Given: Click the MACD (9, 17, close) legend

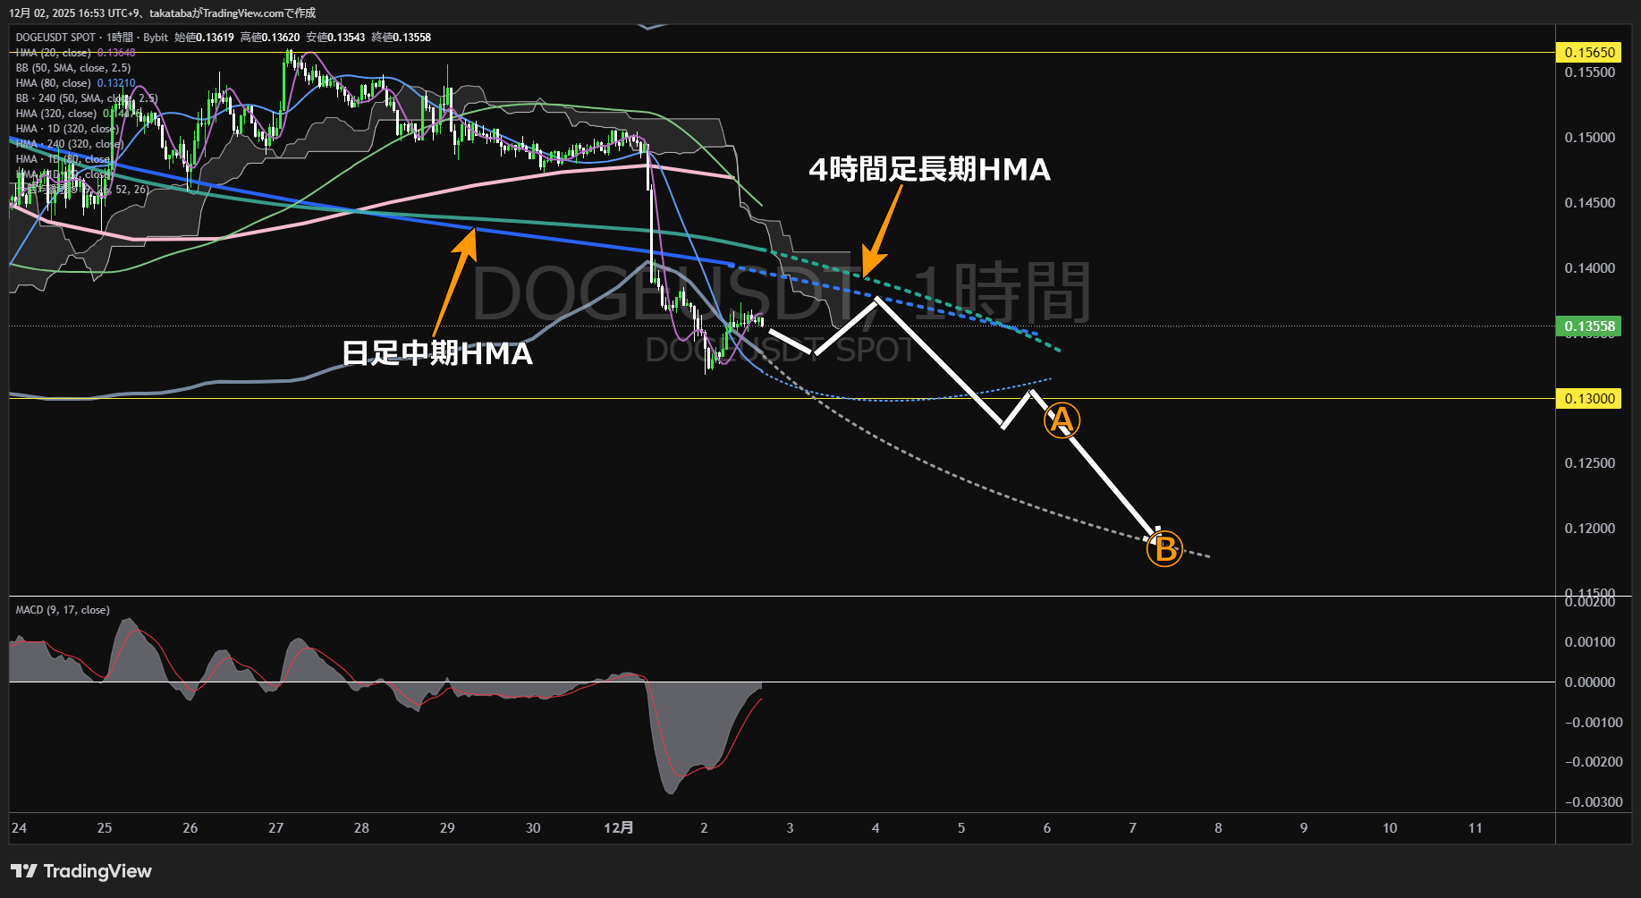Looking at the screenshot, I should (x=63, y=610).
